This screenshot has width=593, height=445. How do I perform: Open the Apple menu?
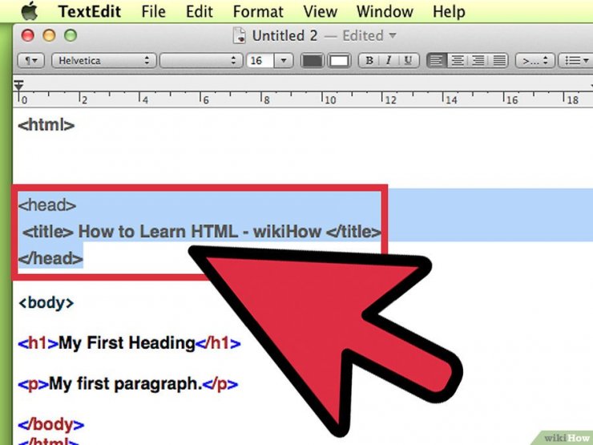(x=30, y=11)
